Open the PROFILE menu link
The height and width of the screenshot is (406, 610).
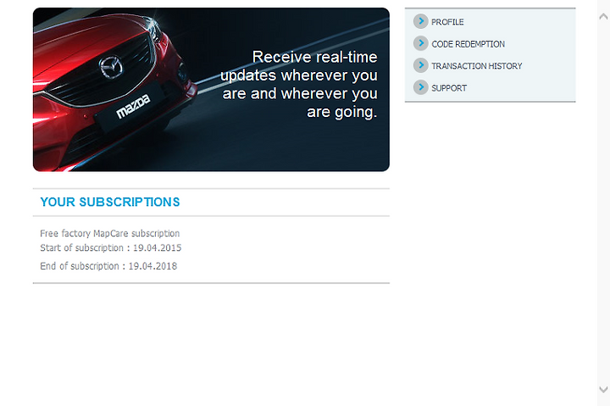[x=447, y=22]
